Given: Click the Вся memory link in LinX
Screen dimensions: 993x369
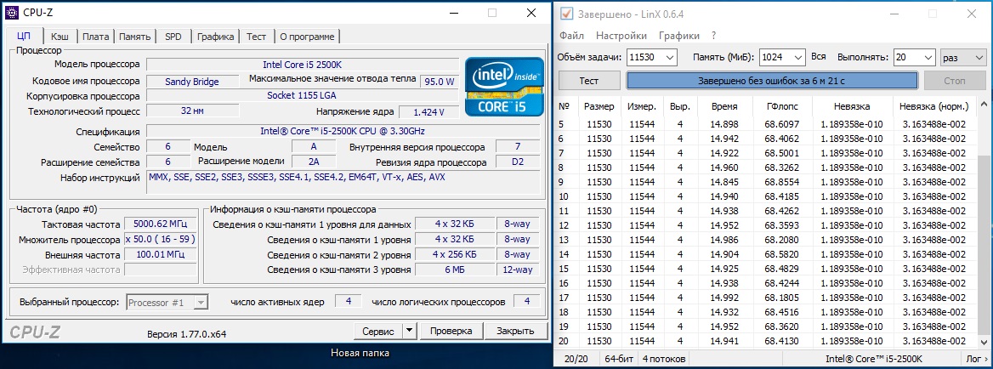Looking at the screenshot, I should [x=818, y=56].
